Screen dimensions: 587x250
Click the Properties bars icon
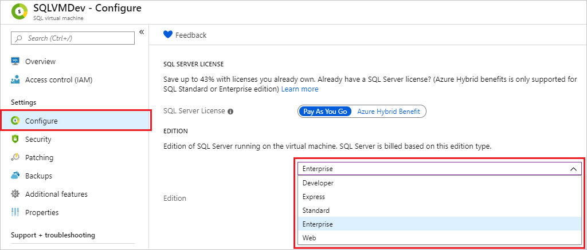pos(15,212)
